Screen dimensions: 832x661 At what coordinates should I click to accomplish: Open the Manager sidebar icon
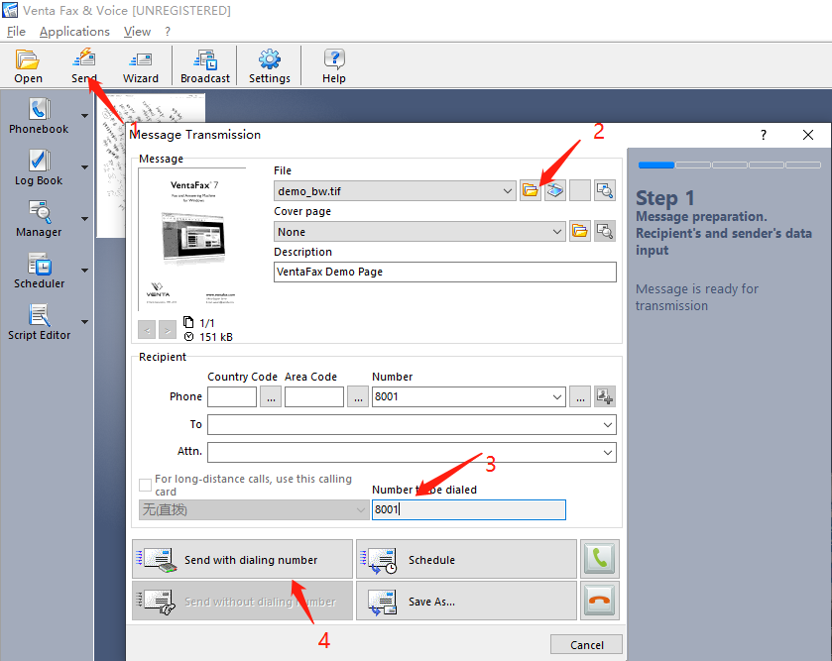click(x=39, y=219)
